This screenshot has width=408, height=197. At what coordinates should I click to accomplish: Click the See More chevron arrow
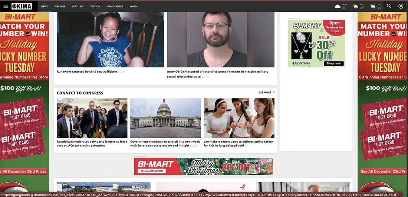click(273, 92)
